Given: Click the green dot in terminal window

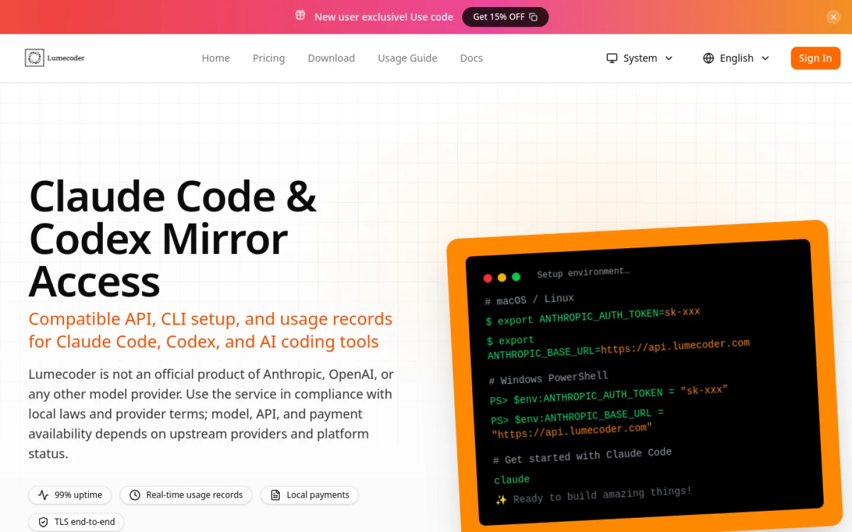Looking at the screenshot, I should (516, 277).
